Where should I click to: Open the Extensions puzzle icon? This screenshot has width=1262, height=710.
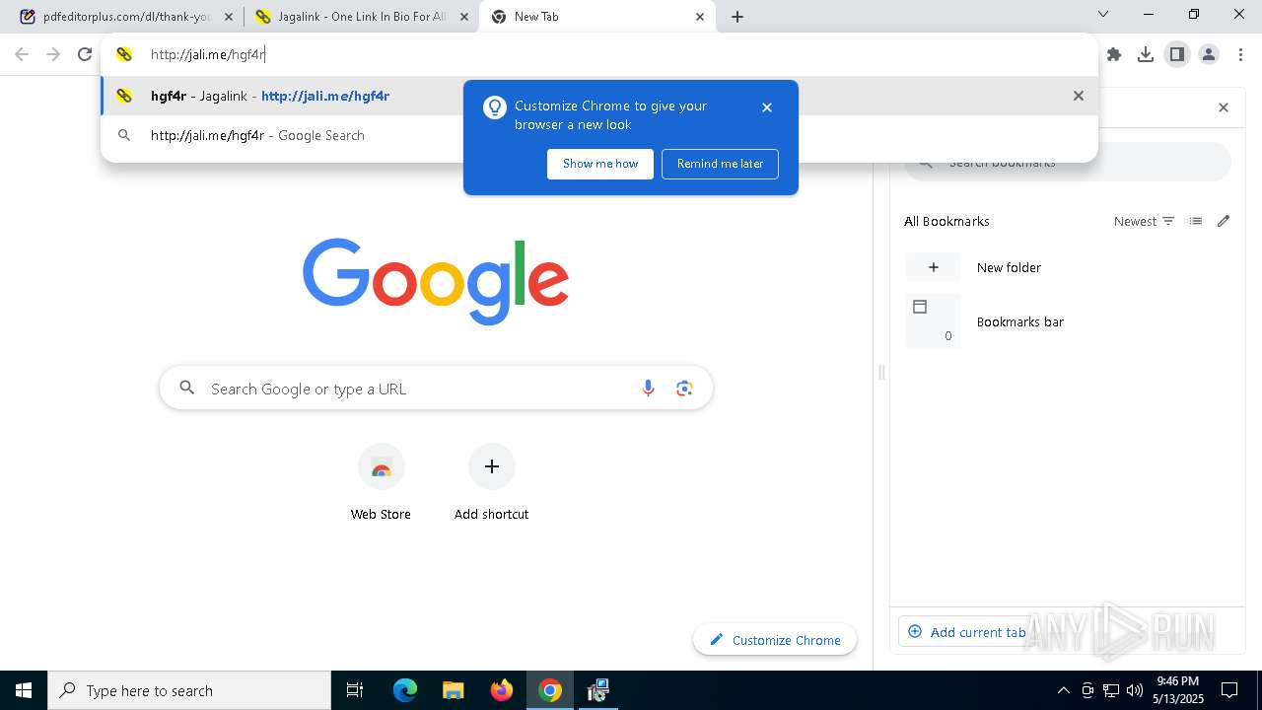(x=1114, y=54)
